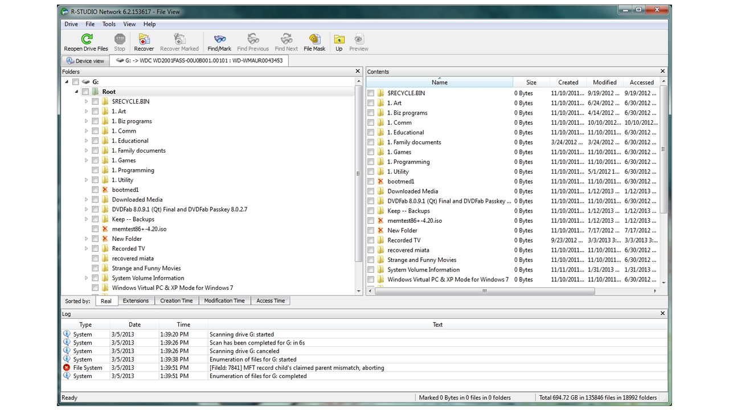Tick the Recorded TV checkbox in Contents list
The width and height of the screenshot is (729, 410).
pos(371,240)
